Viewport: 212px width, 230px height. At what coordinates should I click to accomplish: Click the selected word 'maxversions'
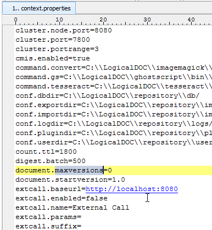79,170
